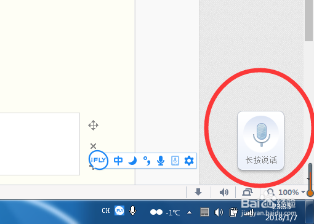The width and height of the screenshot is (314, 224).
Task: Mute browser sound via status bar speaker
Action: coord(223,192)
